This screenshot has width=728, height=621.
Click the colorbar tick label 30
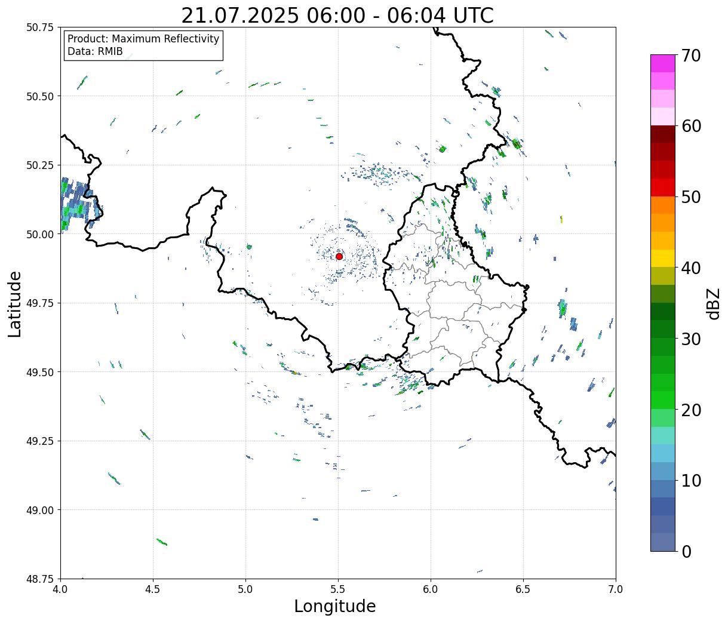[691, 339]
